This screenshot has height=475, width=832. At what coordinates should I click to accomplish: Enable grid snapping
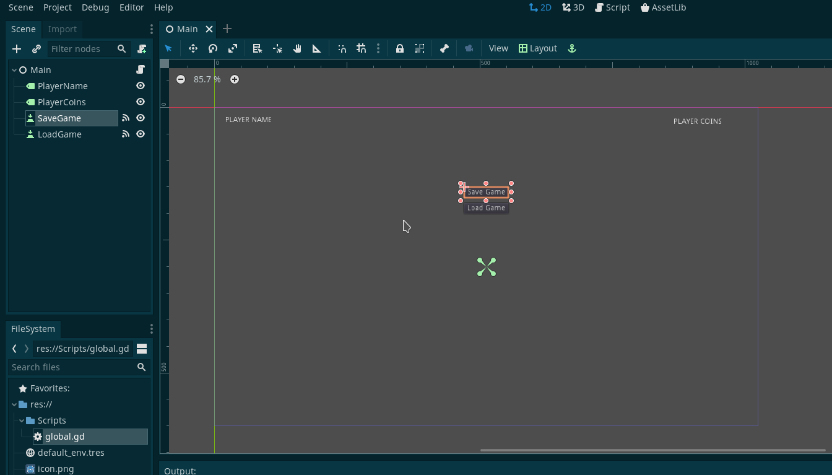pyautogui.click(x=361, y=48)
